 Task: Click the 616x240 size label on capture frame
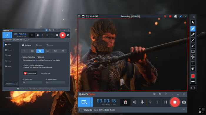tap(94, 16)
